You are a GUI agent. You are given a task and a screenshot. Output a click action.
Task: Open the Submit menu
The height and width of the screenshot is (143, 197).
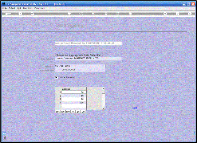pos(12,8)
